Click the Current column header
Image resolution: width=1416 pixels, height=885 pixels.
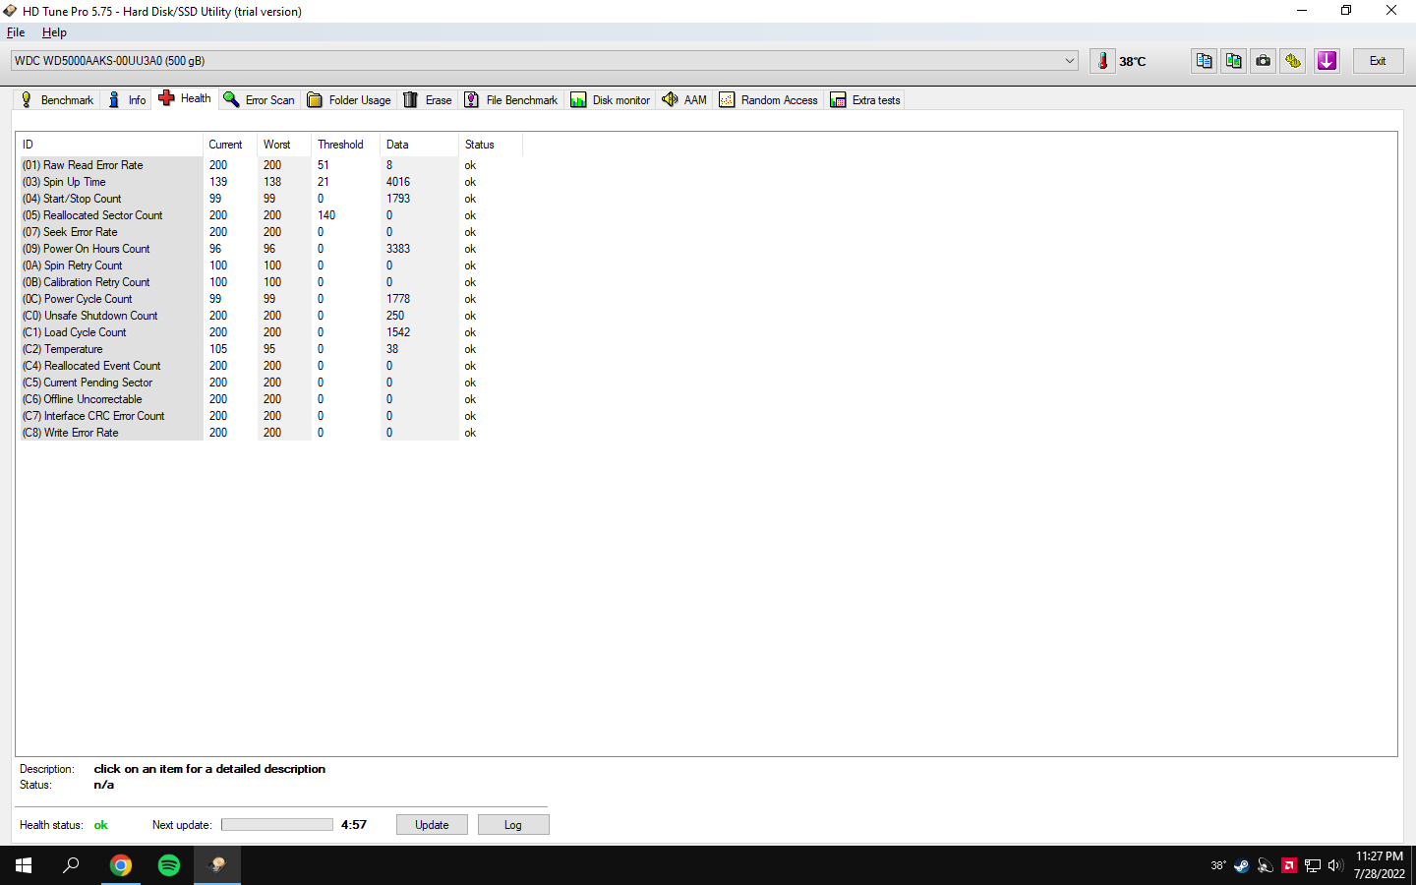click(x=230, y=145)
